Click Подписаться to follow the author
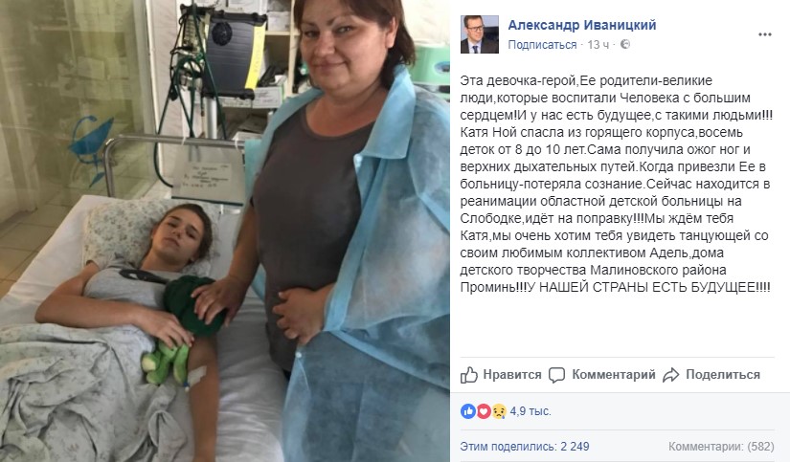This screenshot has width=790, height=462. point(542,45)
